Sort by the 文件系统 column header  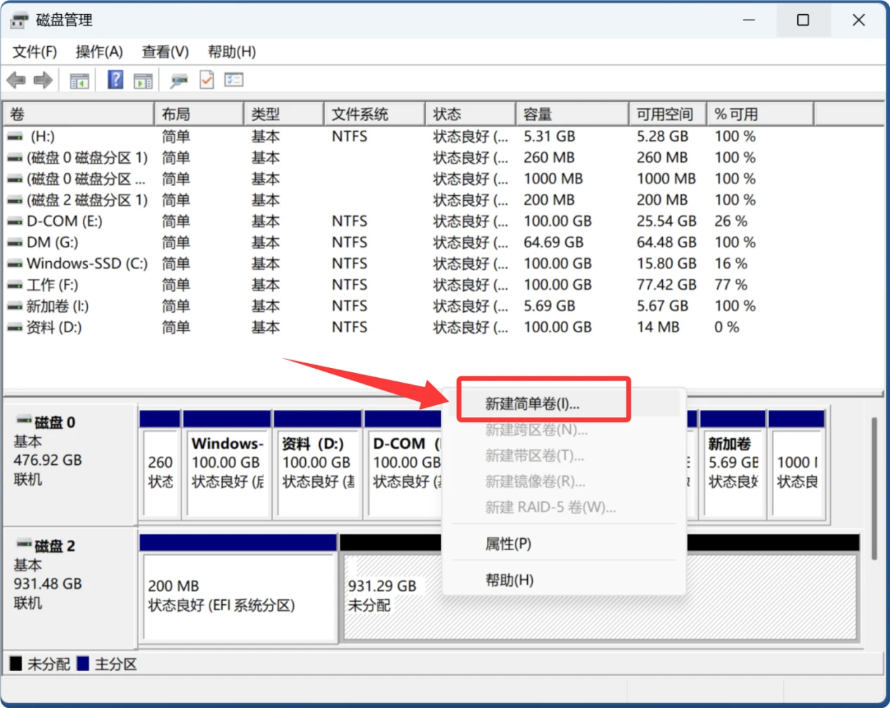point(375,114)
